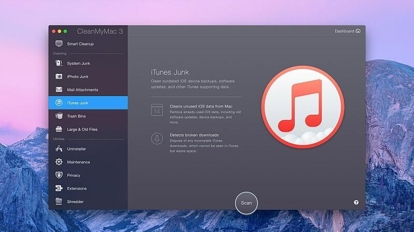Click the green maximize window button
The image size is (414, 232).
tap(65, 32)
